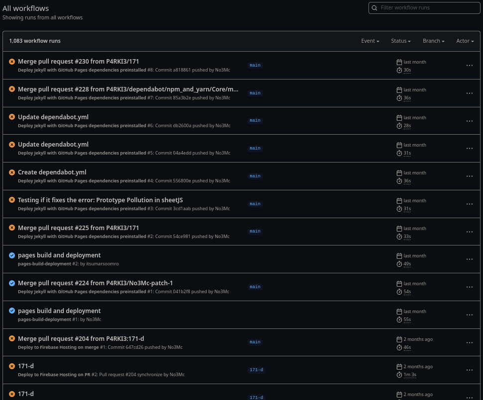Image resolution: width=483 pixels, height=400 pixels.
Task: Click the calendar icon beside the first 'last month'
Action: pos(399,62)
